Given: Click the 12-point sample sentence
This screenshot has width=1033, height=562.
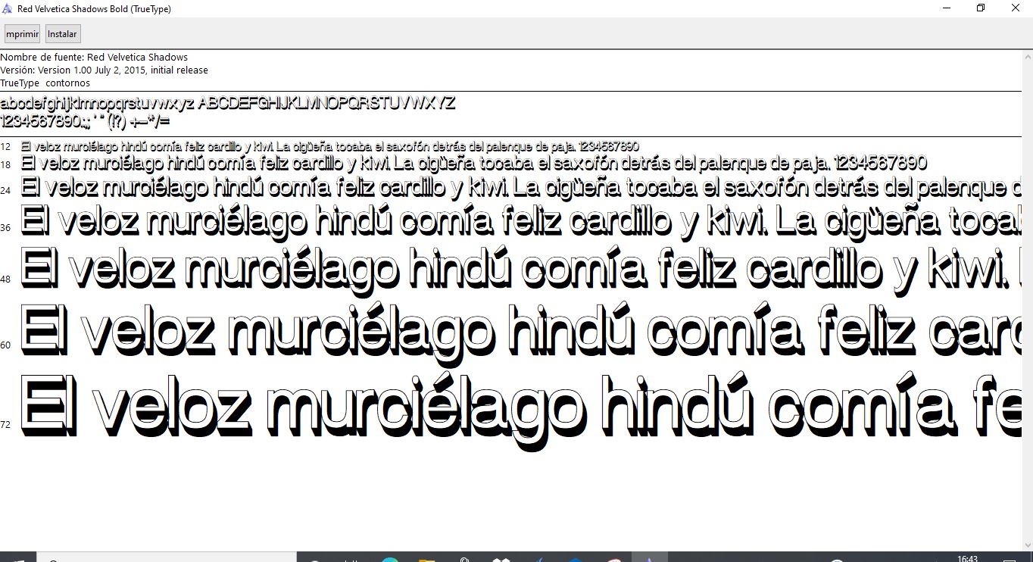Looking at the screenshot, I should click(330, 146).
